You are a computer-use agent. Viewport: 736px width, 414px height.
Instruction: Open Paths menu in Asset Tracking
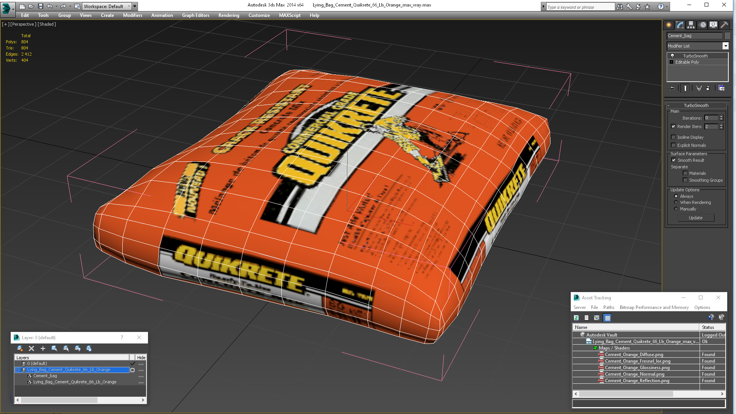[609, 307]
